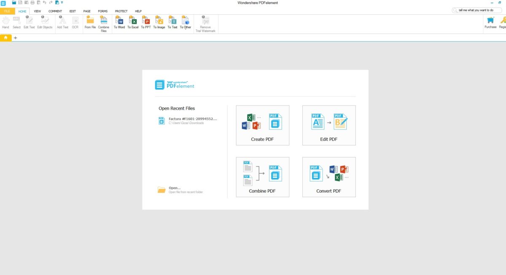Choose the Edit Text tool

click(29, 22)
